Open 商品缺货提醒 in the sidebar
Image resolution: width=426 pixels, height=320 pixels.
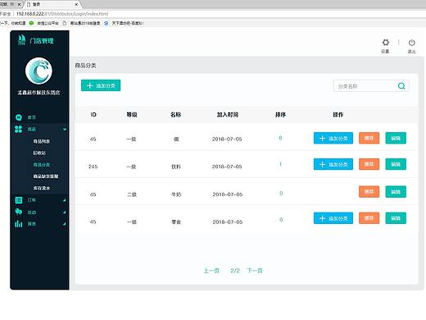(46, 176)
